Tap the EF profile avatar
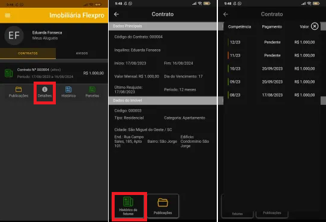Screen dimensions: 326x222 click(14, 35)
